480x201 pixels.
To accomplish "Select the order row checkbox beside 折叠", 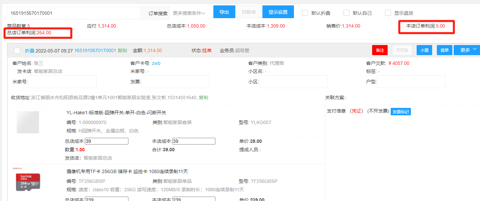I will [17, 50].
